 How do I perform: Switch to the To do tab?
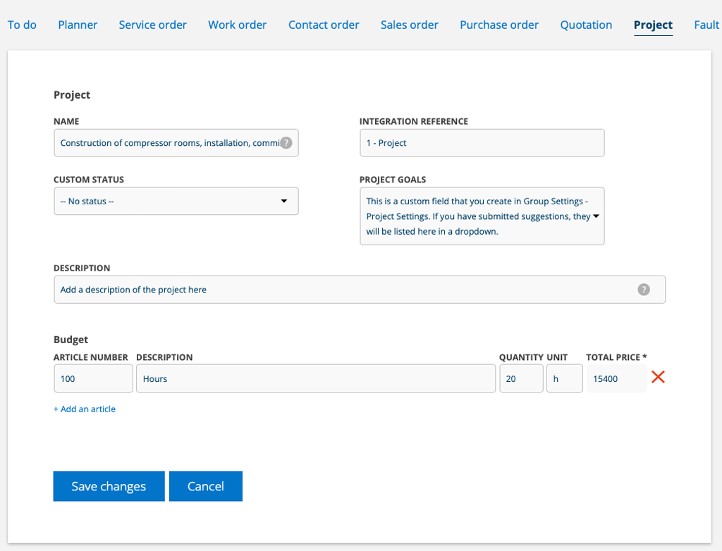click(22, 25)
